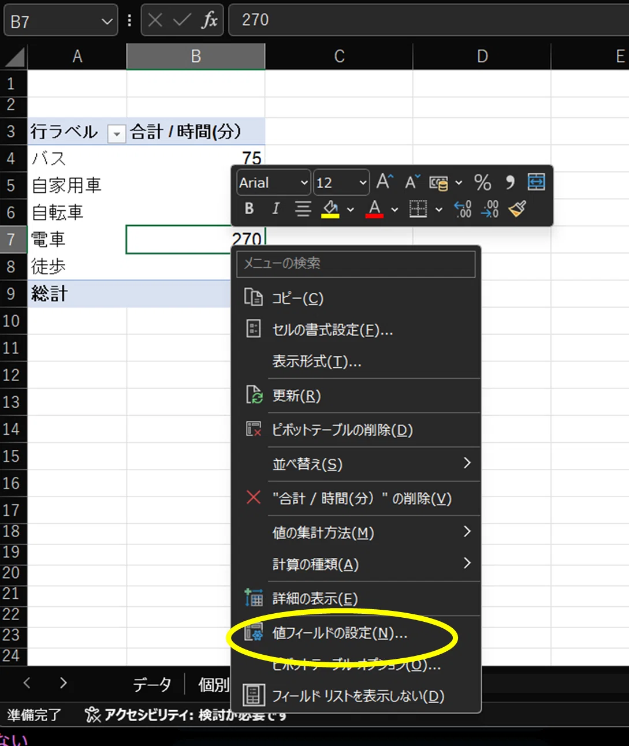
Task: Click the formula bar confirm checkmark
Action: click(181, 20)
